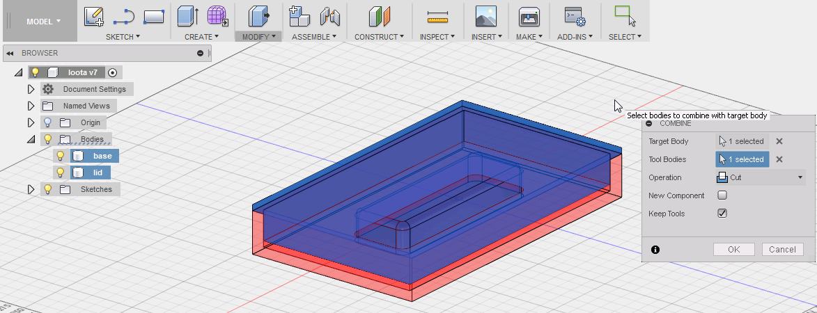The height and width of the screenshot is (313, 817).
Task: Click the Sketches folder icon
Action: pos(65,189)
